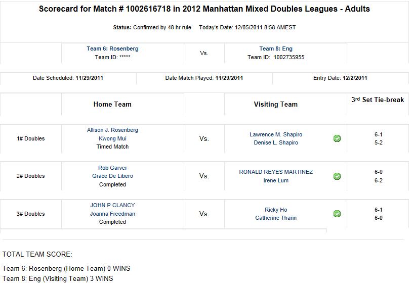Click on Denise L. Shapiro's name
The width and height of the screenshot is (414, 291).
276,142
